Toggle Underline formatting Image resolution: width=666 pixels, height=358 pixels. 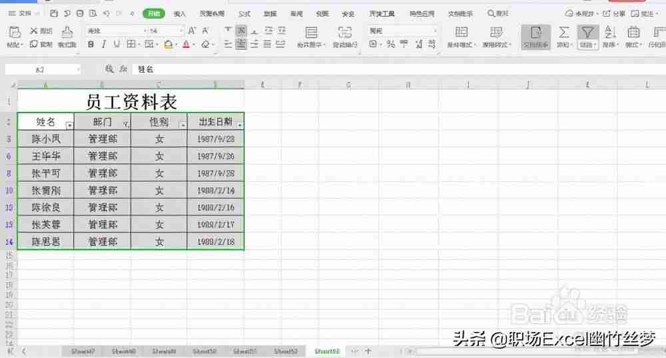(117, 44)
